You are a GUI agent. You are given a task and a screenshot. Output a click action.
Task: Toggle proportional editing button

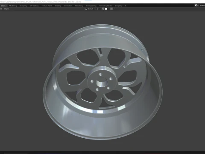point(111,9)
